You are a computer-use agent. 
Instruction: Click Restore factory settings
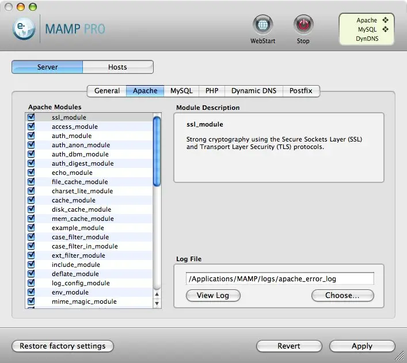pyautogui.click(x=63, y=346)
